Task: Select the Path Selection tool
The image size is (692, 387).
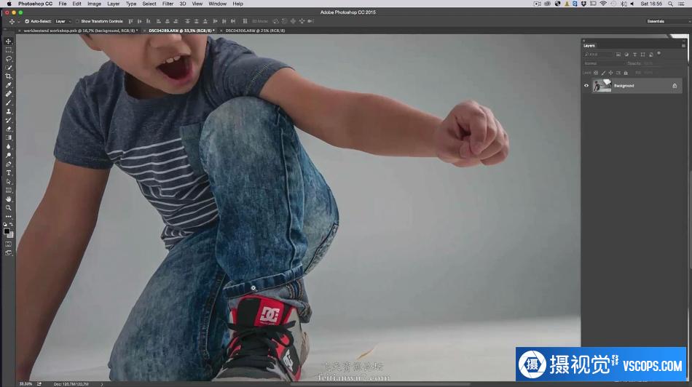Action: (9, 182)
